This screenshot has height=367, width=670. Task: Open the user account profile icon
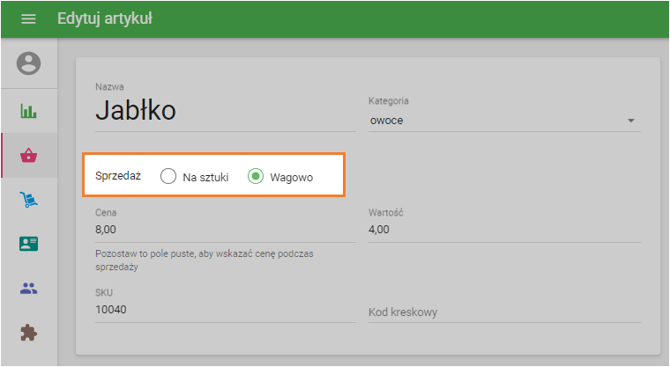(28, 63)
